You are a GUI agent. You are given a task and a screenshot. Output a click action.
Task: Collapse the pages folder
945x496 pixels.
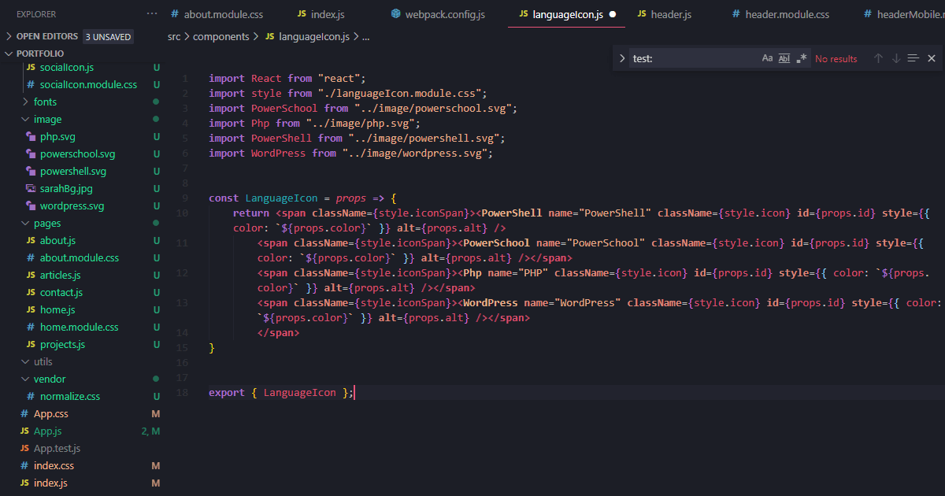pos(46,224)
